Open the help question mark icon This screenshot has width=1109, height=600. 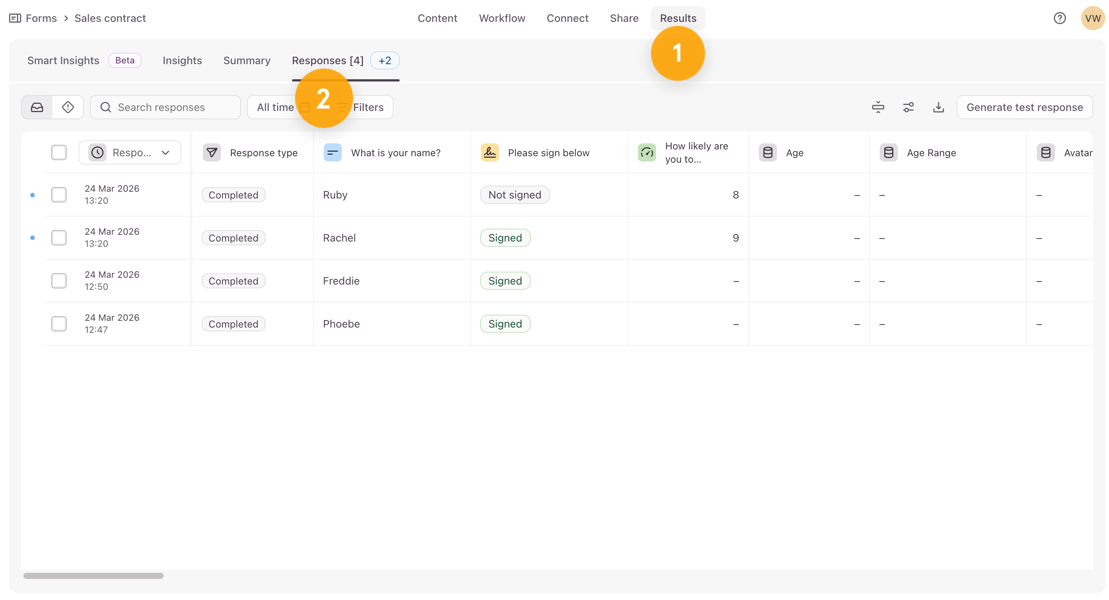pyautogui.click(x=1060, y=18)
